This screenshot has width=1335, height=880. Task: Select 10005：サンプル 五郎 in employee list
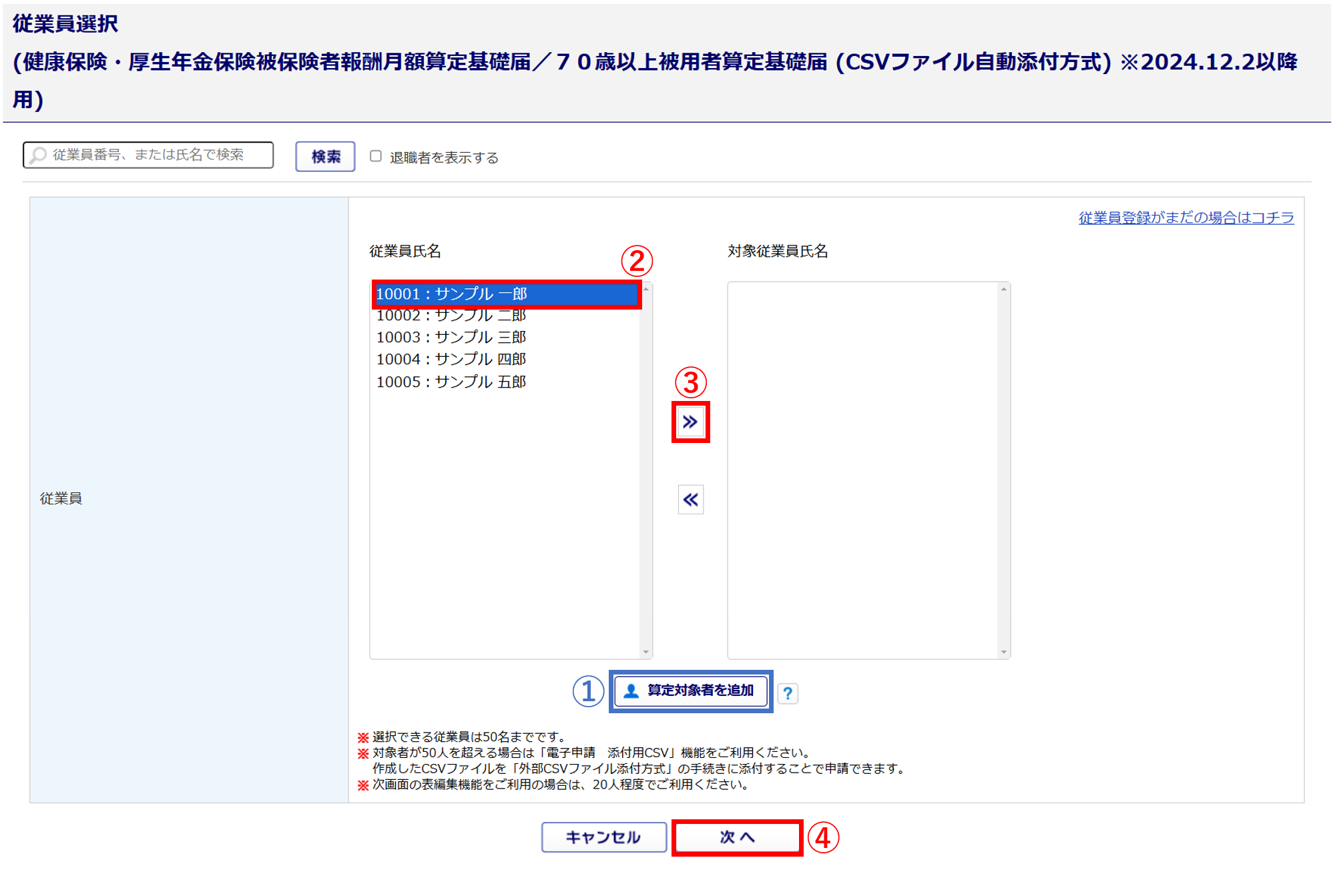[x=451, y=382]
